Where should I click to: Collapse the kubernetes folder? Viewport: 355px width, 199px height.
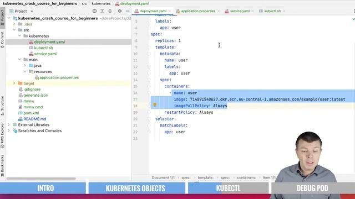click(20, 35)
